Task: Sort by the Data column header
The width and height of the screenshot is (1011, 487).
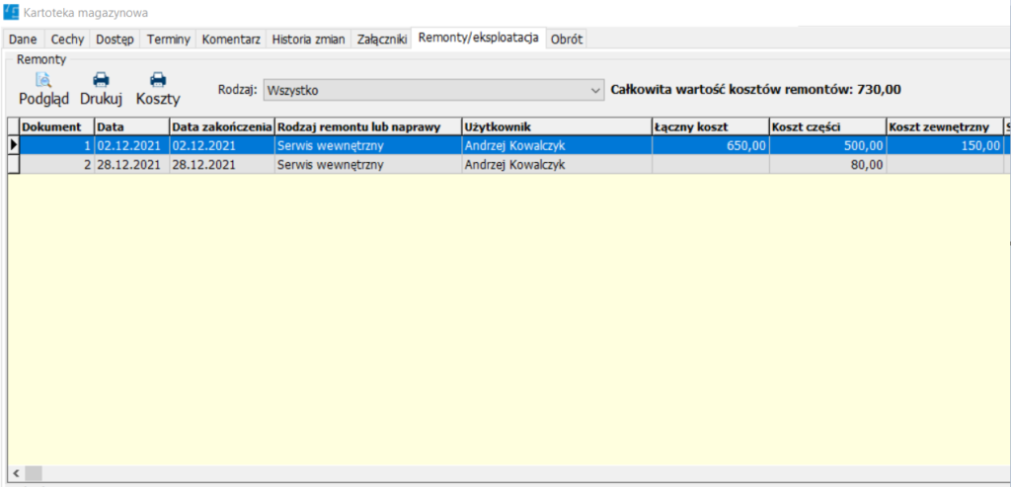Action: pos(131,126)
